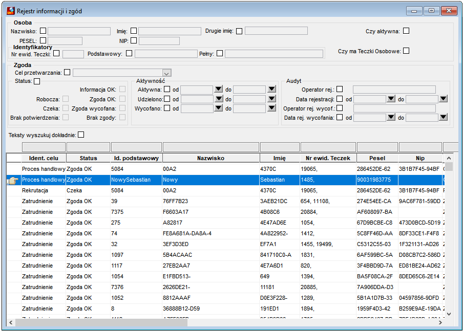Enable the Cel przetwarzania checkbox
Viewport: 463px width, 331px height.
(x=67, y=72)
